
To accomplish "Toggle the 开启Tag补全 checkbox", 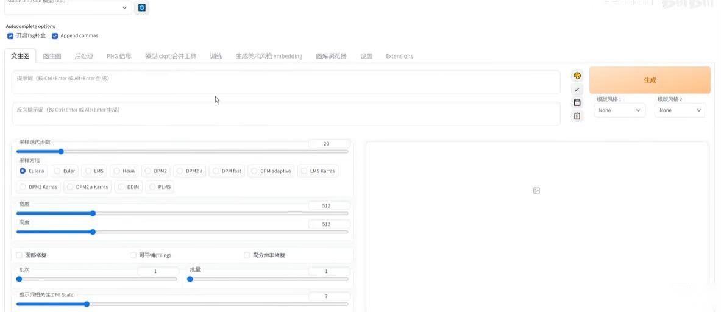I will click(x=10, y=36).
